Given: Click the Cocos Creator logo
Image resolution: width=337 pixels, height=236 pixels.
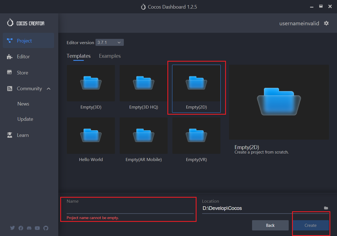Looking at the screenshot, I should (x=26, y=23).
